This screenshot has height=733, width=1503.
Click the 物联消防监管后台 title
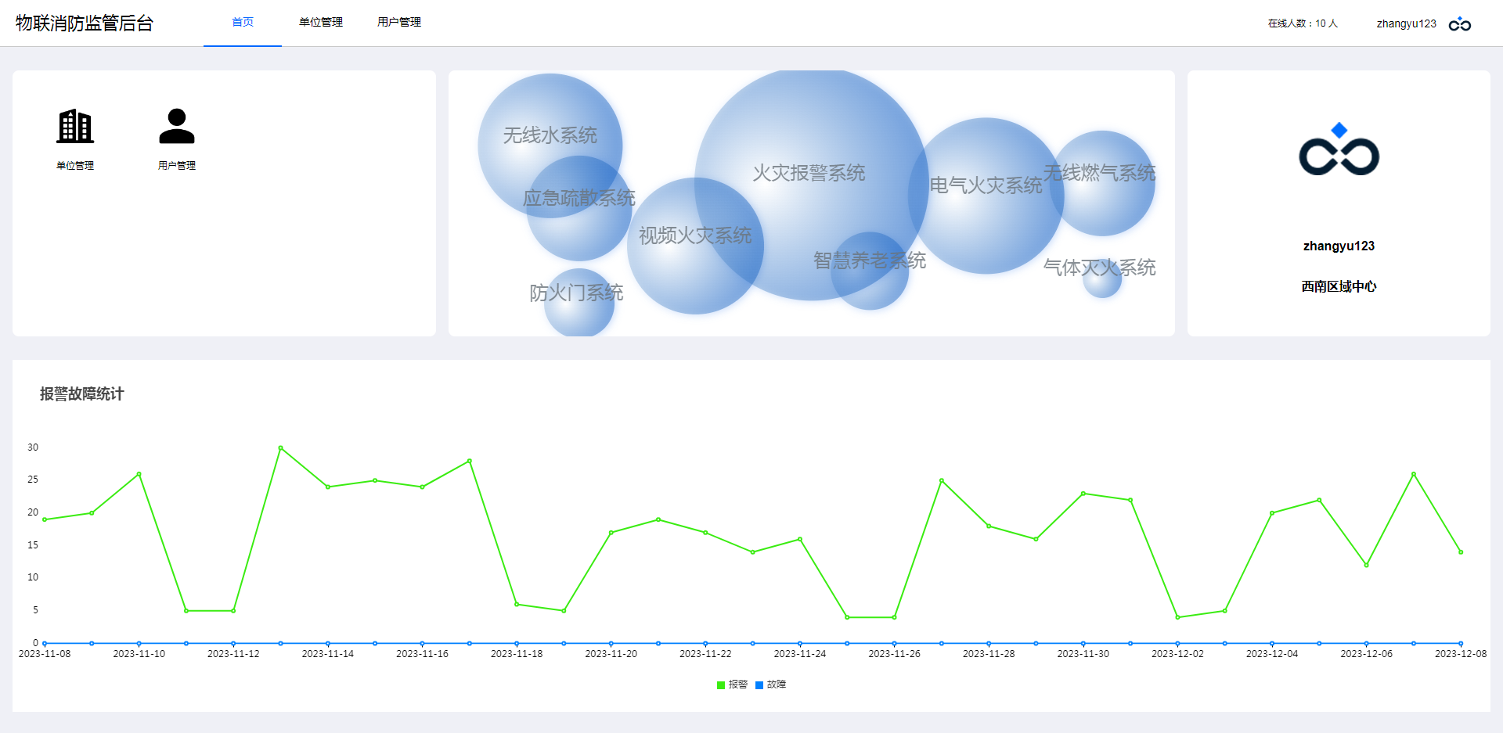pos(85,23)
